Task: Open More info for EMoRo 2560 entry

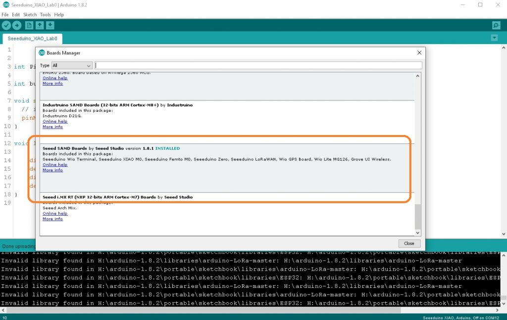Action: coord(52,83)
